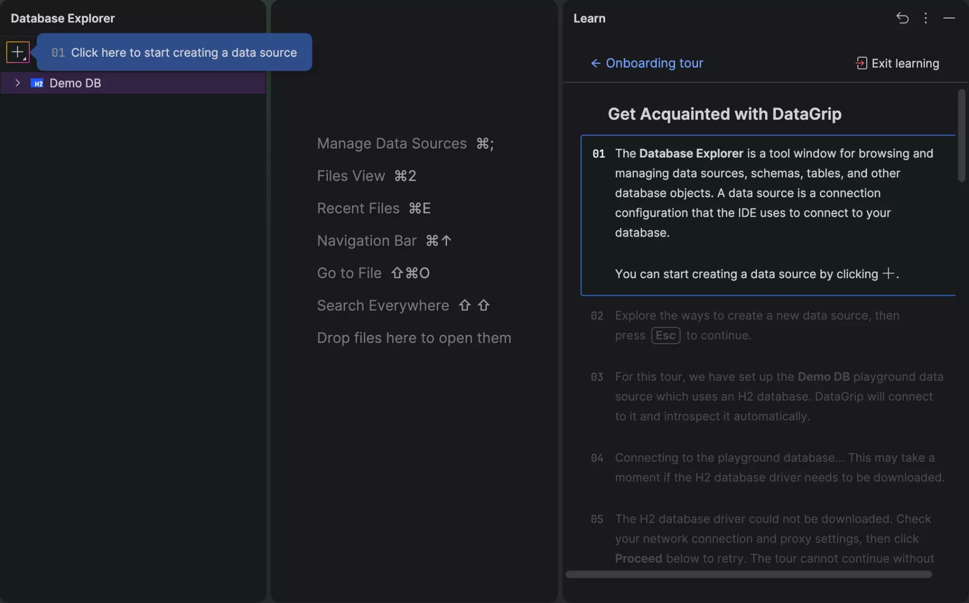Click the Learn panel title
This screenshot has height=603, width=969.
[x=589, y=18]
